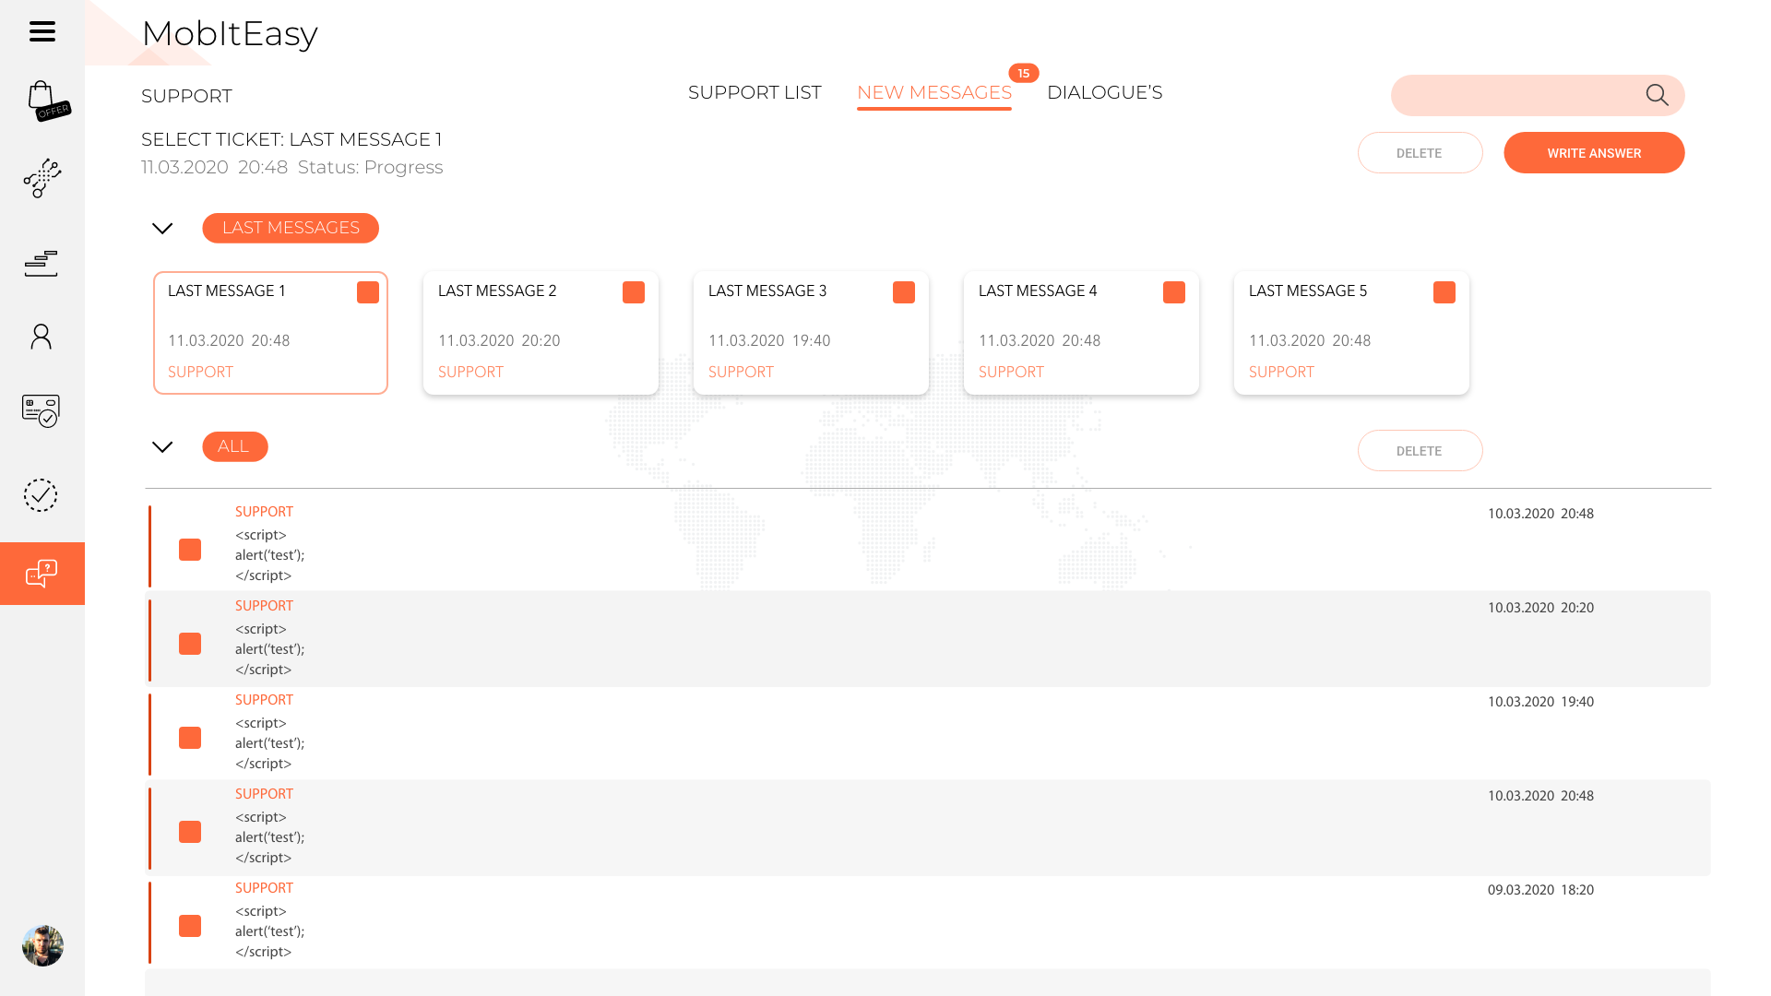Toggle checkbox on Last Message 2 card

click(x=634, y=292)
